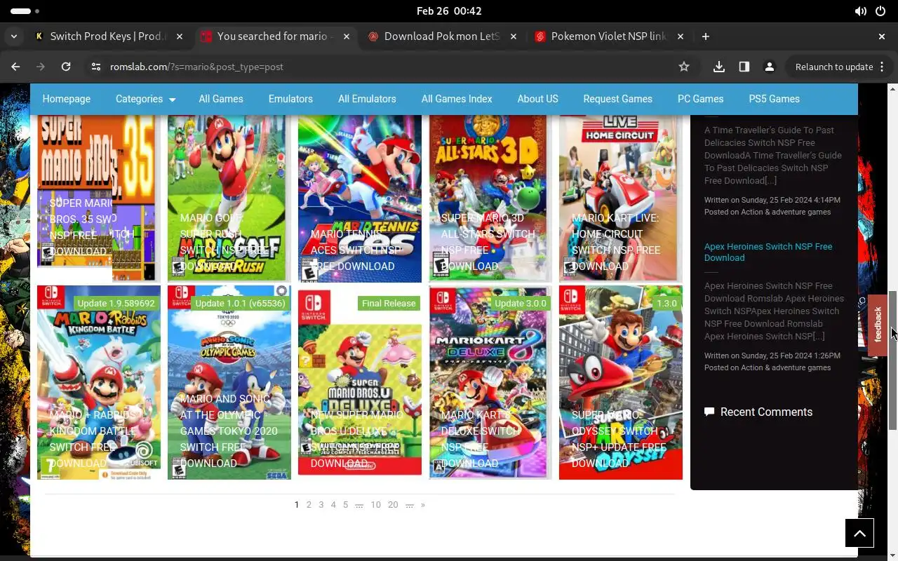Open the red feedback side tab
The image size is (898, 561).
coord(878,325)
